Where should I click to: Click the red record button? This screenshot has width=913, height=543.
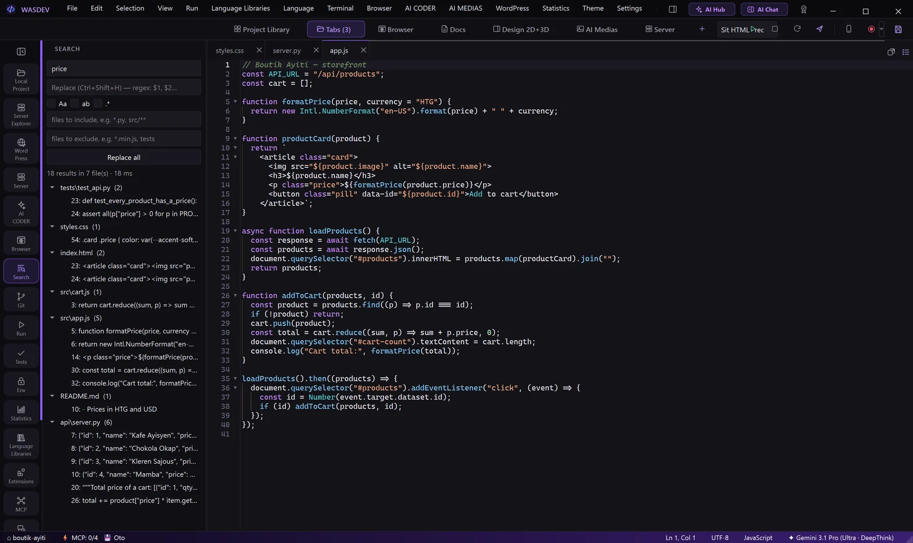point(871,29)
